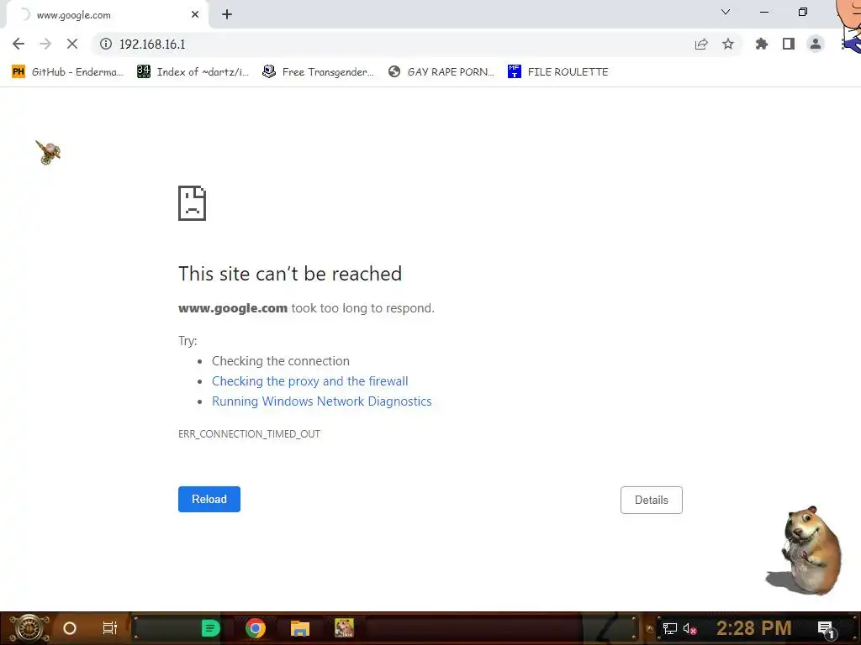Open the hamster box app on taskbar

pos(344,628)
